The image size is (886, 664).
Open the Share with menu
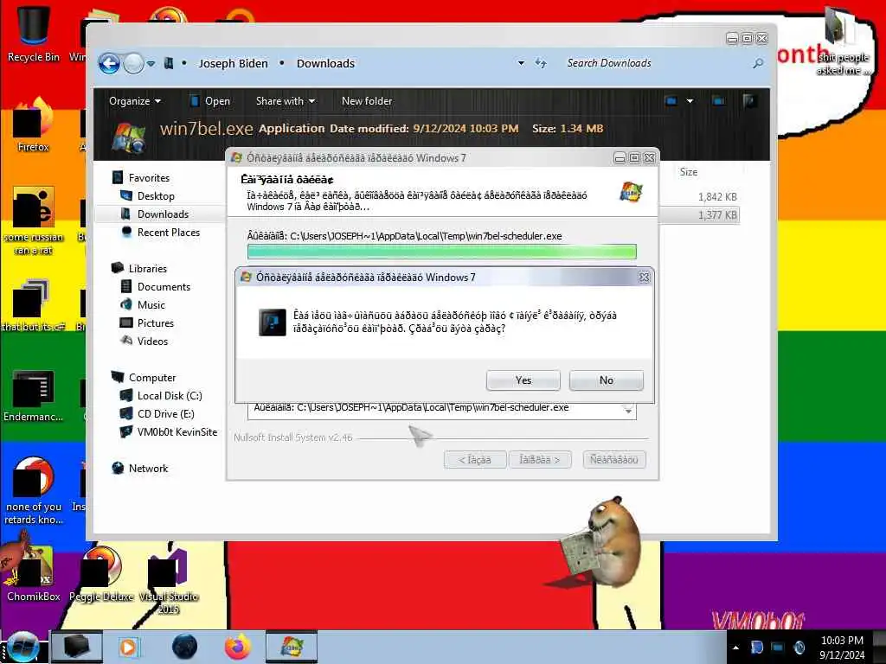285,101
